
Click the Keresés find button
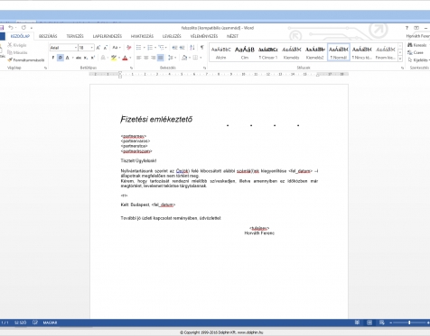coord(417,45)
